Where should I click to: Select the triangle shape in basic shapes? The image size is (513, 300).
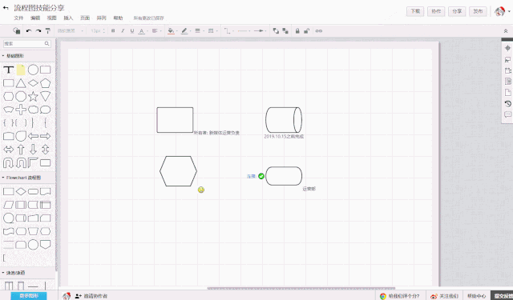point(21,83)
